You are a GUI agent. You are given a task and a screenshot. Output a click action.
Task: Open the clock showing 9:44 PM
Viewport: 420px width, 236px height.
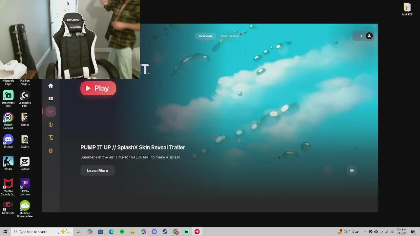click(401, 232)
